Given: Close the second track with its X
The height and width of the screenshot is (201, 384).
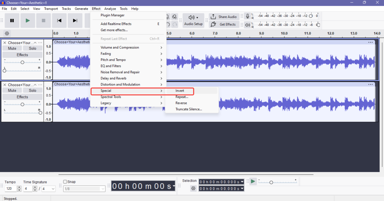Looking at the screenshot, I should click(5, 85).
